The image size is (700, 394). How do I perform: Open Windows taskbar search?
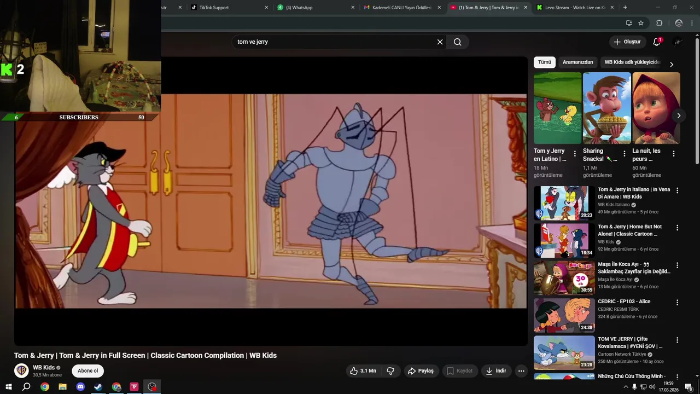26,387
